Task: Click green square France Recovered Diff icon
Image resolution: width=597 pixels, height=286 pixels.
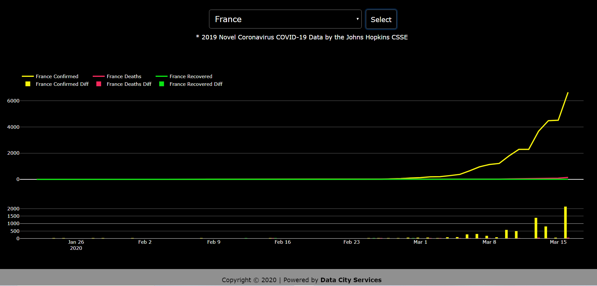Action: [162, 84]
